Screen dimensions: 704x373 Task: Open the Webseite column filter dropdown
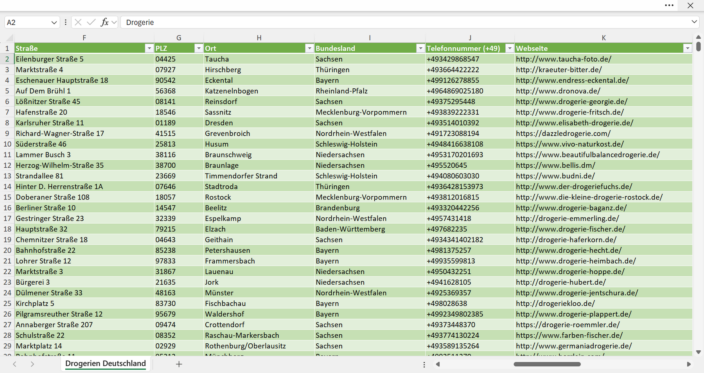point(688,48)
